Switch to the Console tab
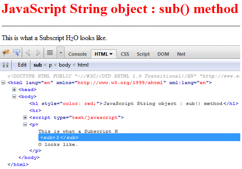The width and height of the screenshot is (242, 169). [78, 54]
